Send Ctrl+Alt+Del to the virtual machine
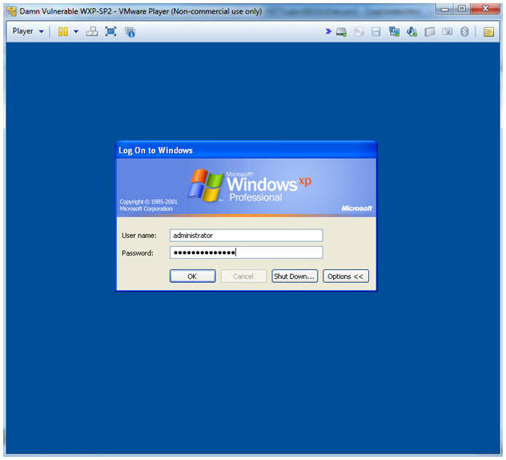The height and width of the screenshot is (460, 506). click(92, 32)
